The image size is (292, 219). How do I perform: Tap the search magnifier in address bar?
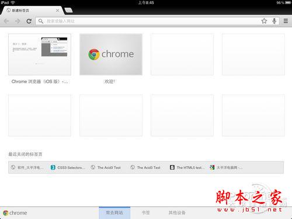41,21
